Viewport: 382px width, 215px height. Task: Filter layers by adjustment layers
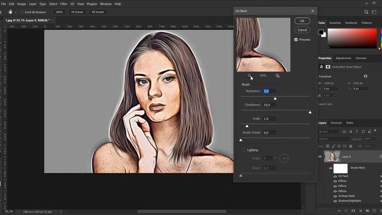pyautogui.click(x=350, y=131)
